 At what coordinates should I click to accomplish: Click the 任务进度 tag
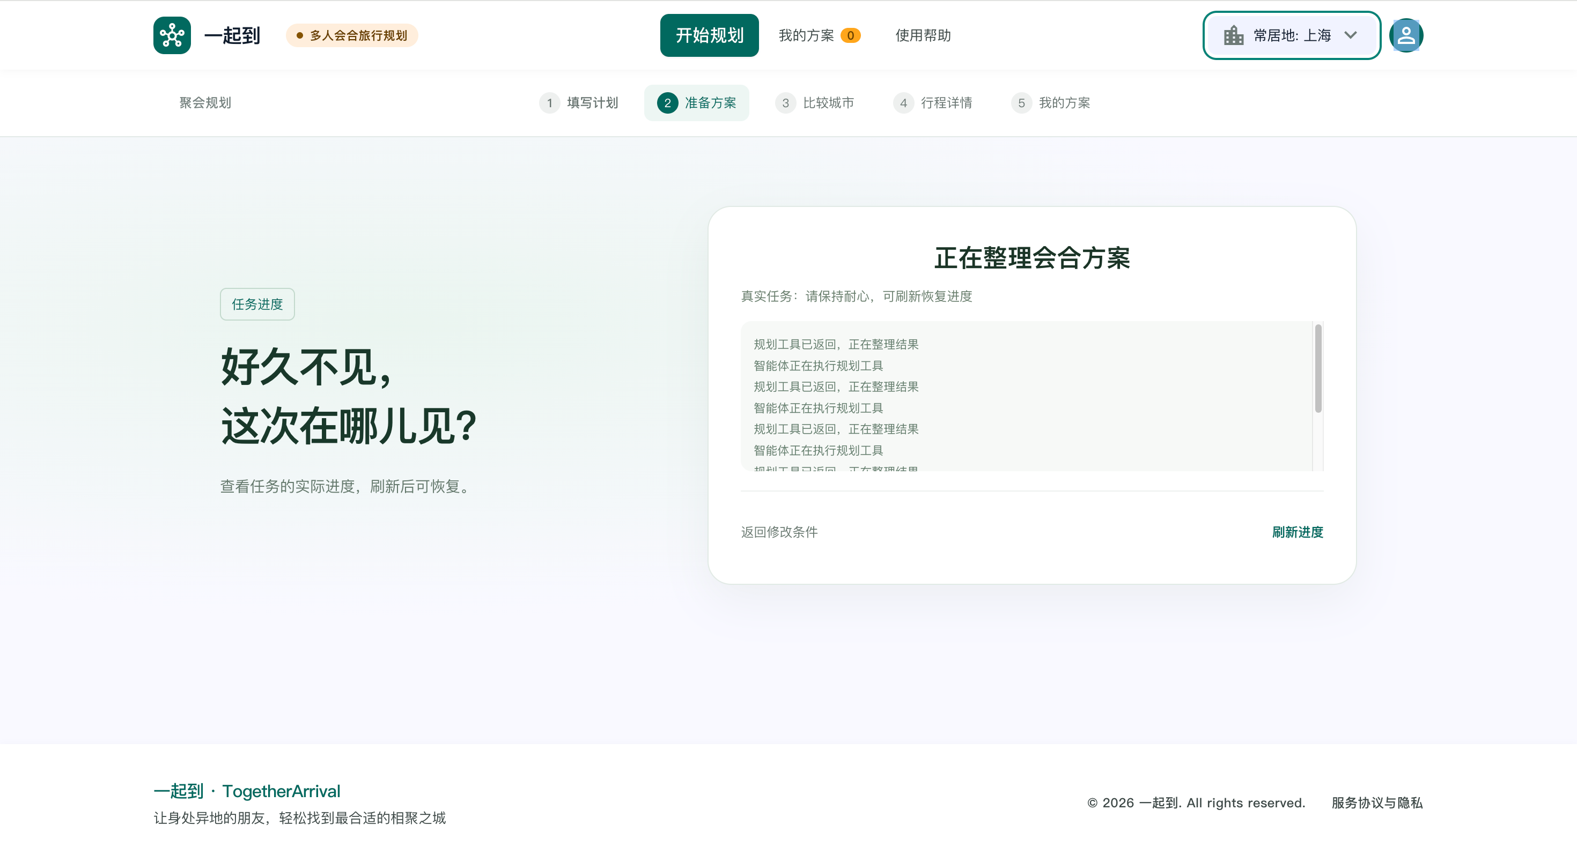click(257, 304)
